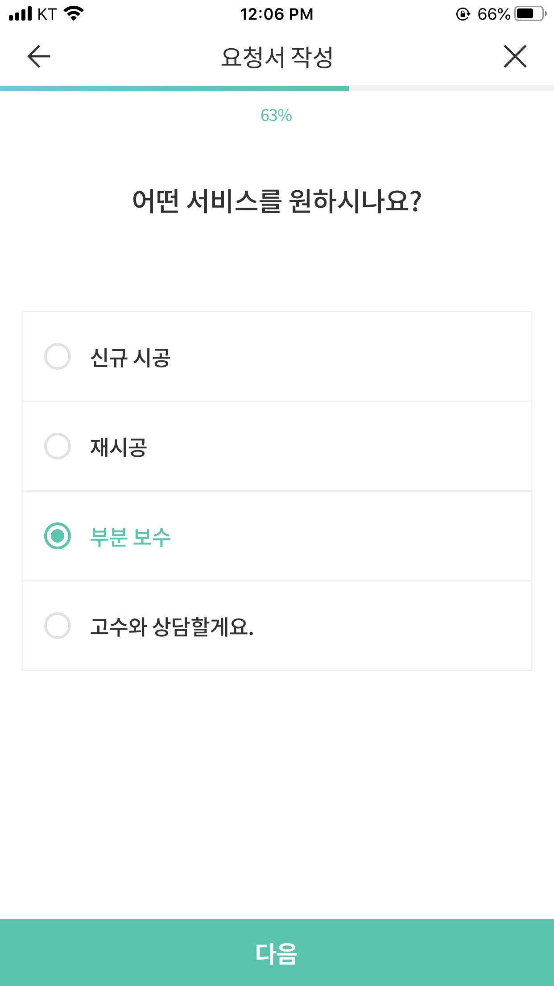Screen dimensions: 554x986
Task: Tap the rotation lock status icon
Action: (463, 14)
